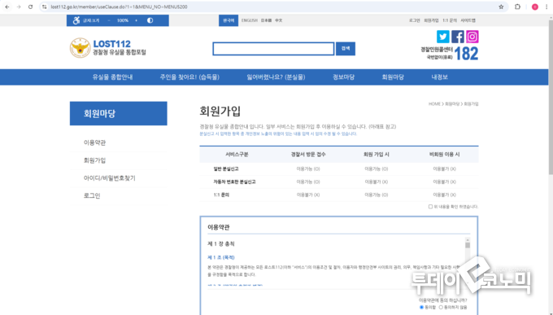Click the 비회원 이용 시 column header
Viewport: 553px width, 315px height.
444,155
